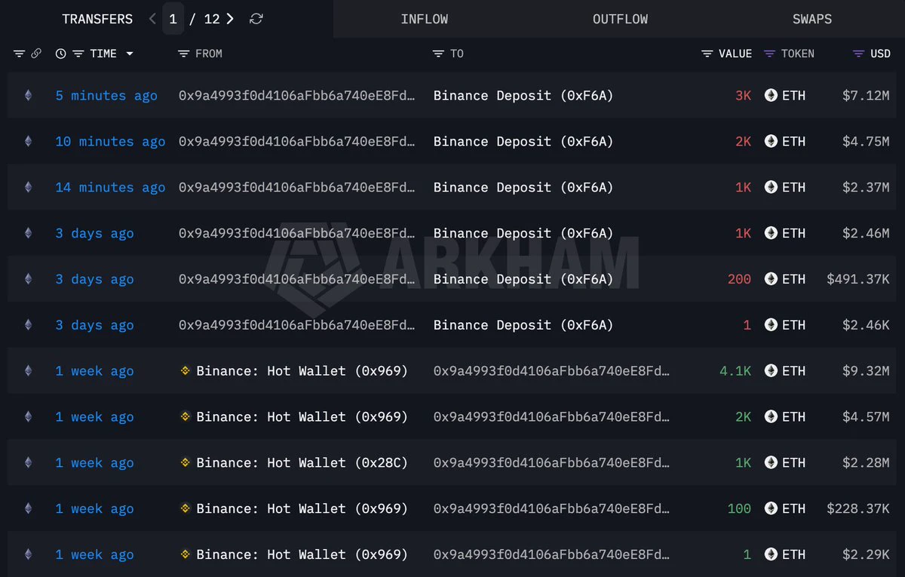The height and width of the screenshot is (577, 905).
Task: Click Binance Deposit (0xF6A) in $2.37M row
Action: [x=523, y=187]
